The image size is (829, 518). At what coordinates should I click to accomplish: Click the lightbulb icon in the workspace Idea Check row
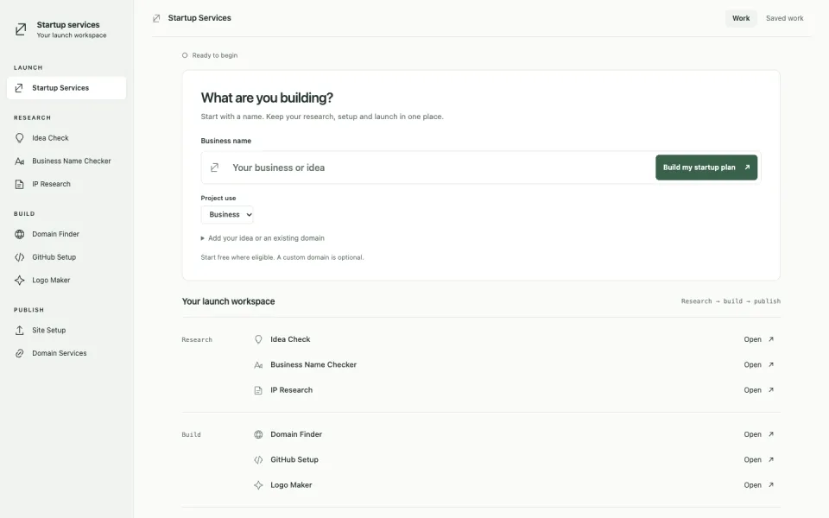tap(258, 339)
